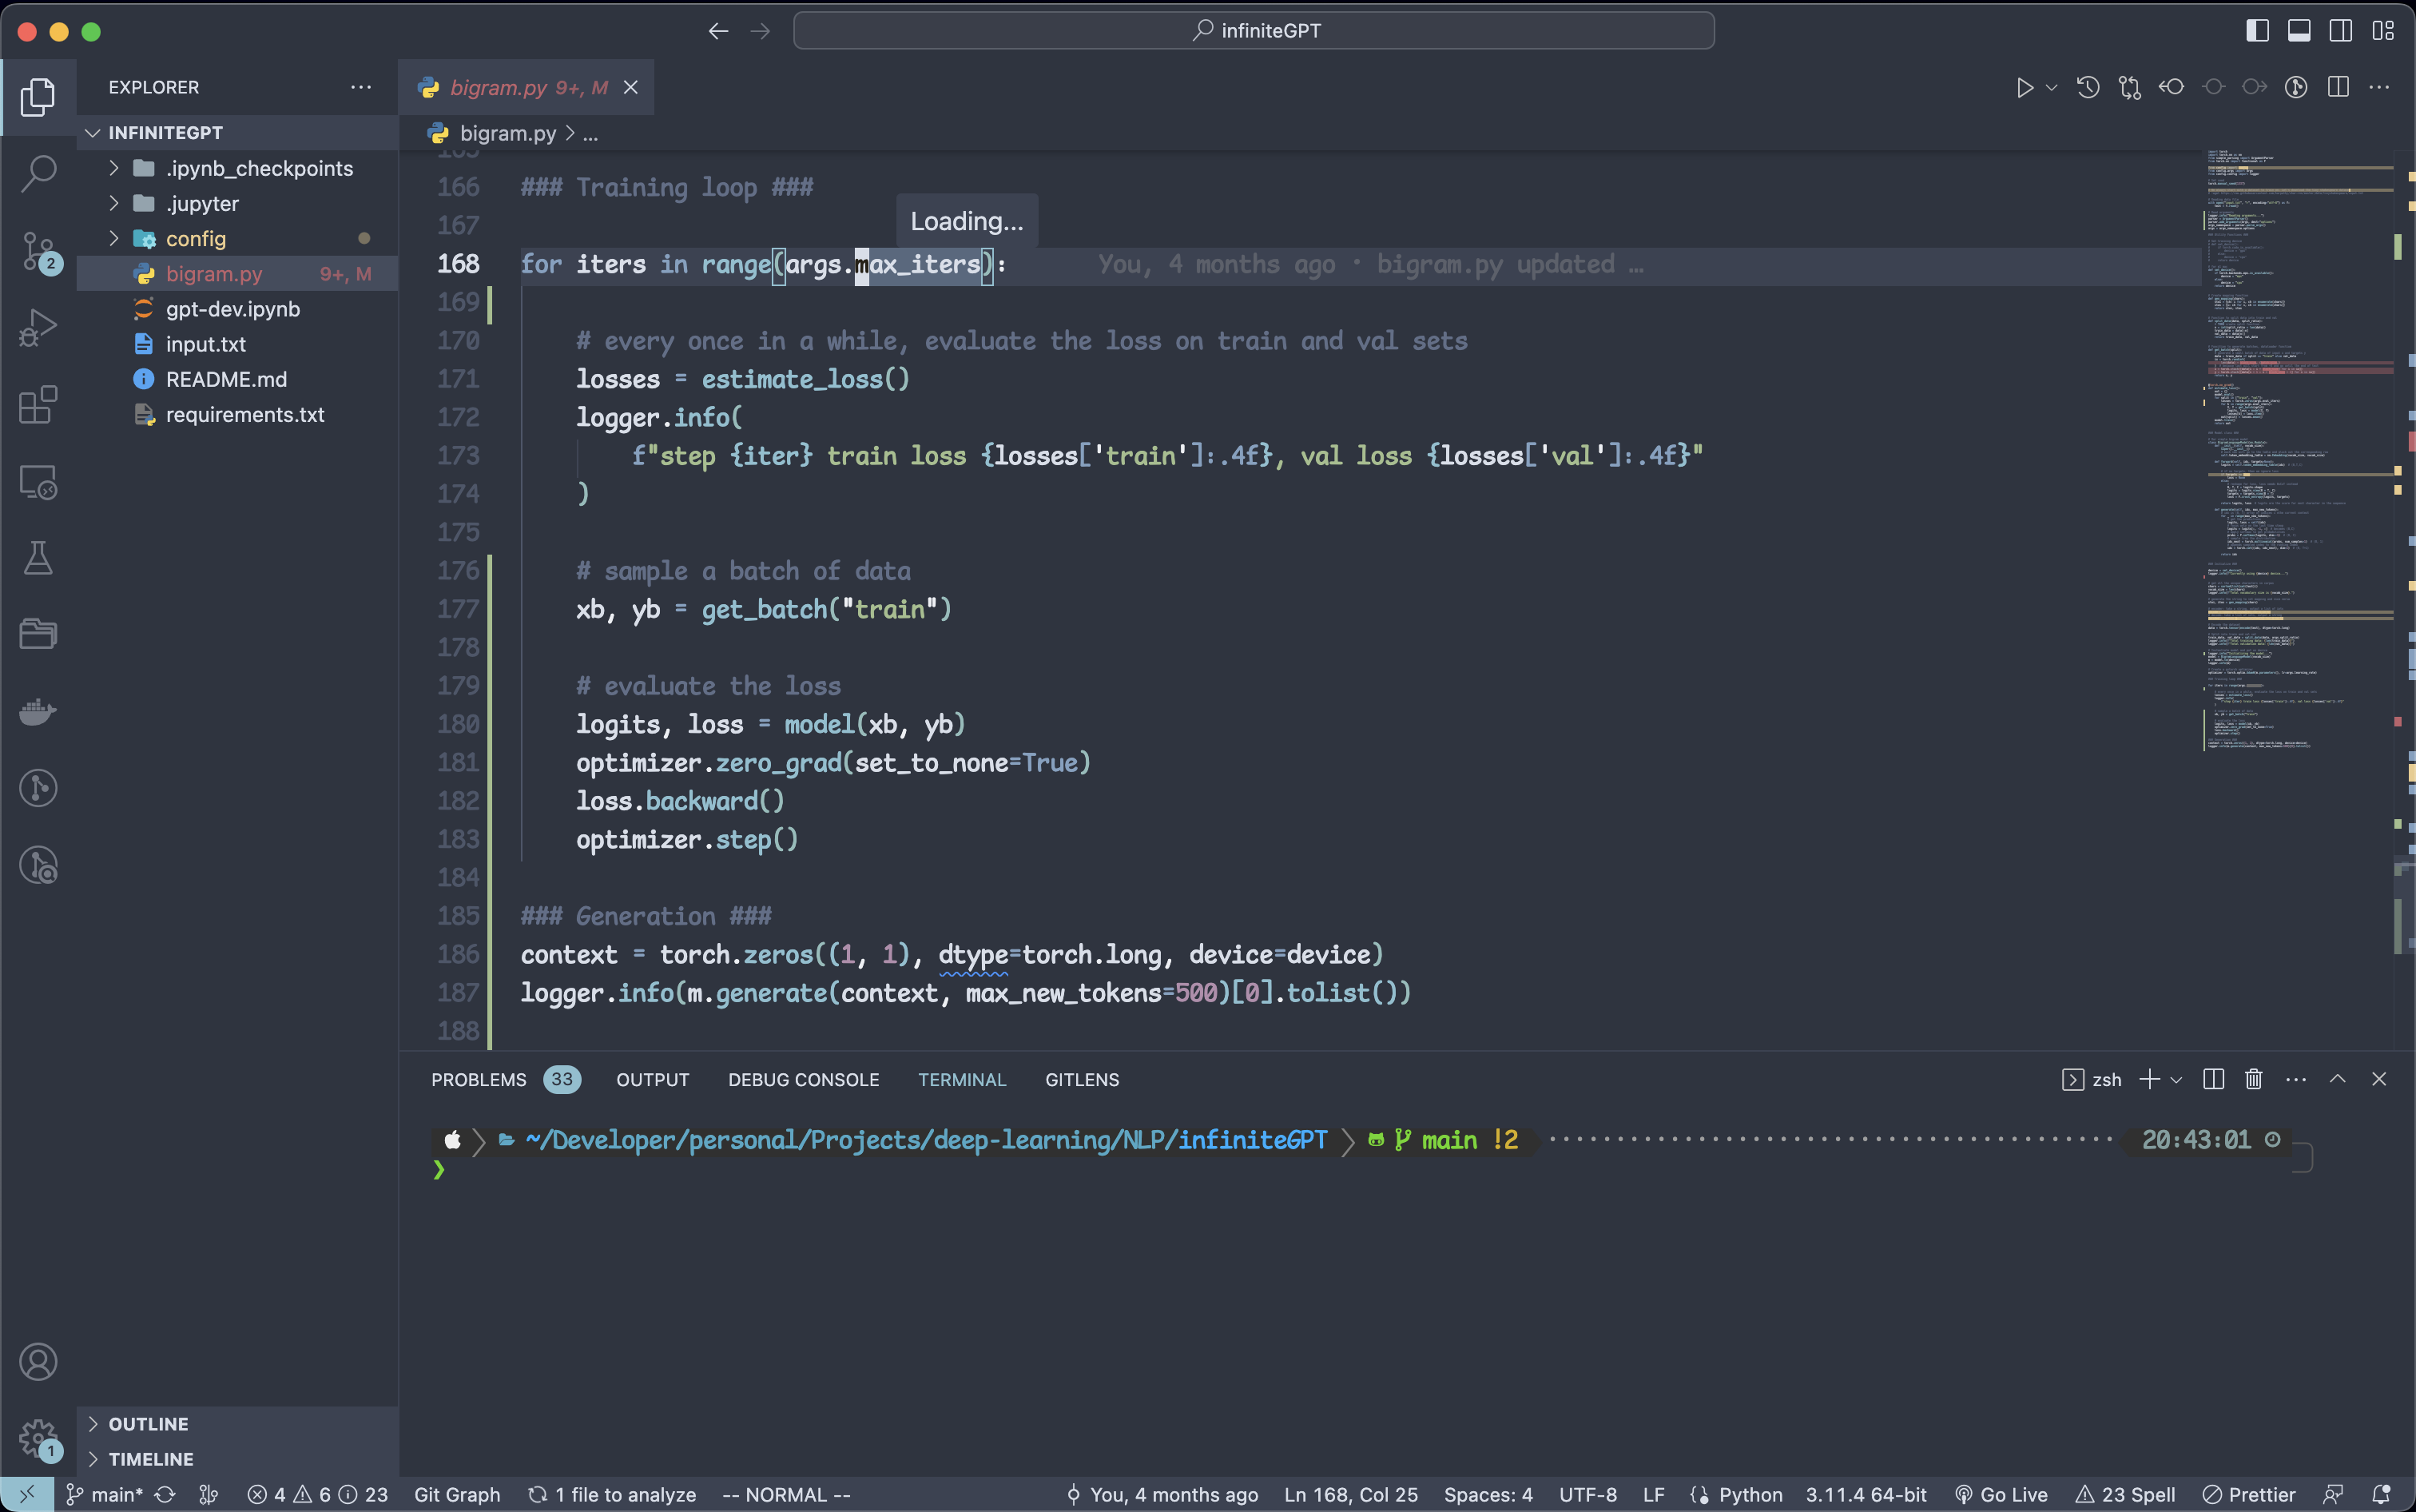Image resolution: width=2416 pixels, height=1512 pixels.
Task: Open the PROBLEMS panel showing 33 issues
Action: [480, 1079]
